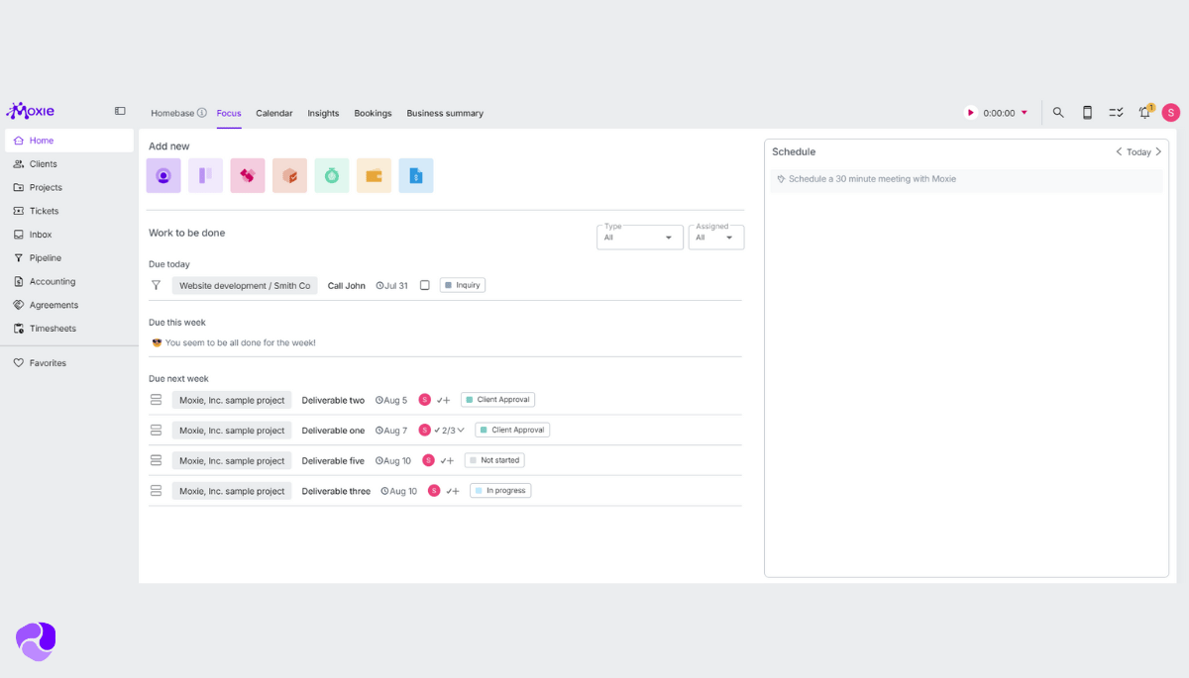Open the Type filter dropdown
Screen dimensions: 1189x678
click(639, 238)
